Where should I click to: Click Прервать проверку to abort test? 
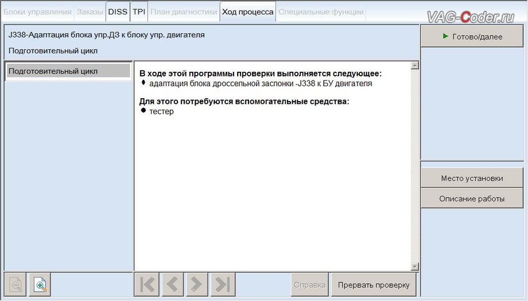point(374,285)
